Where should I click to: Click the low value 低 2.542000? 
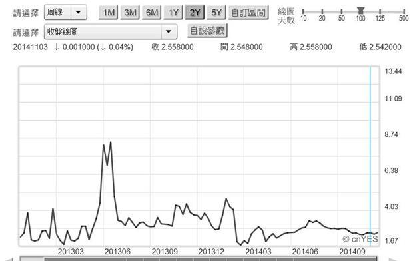[x=380, y=47]
